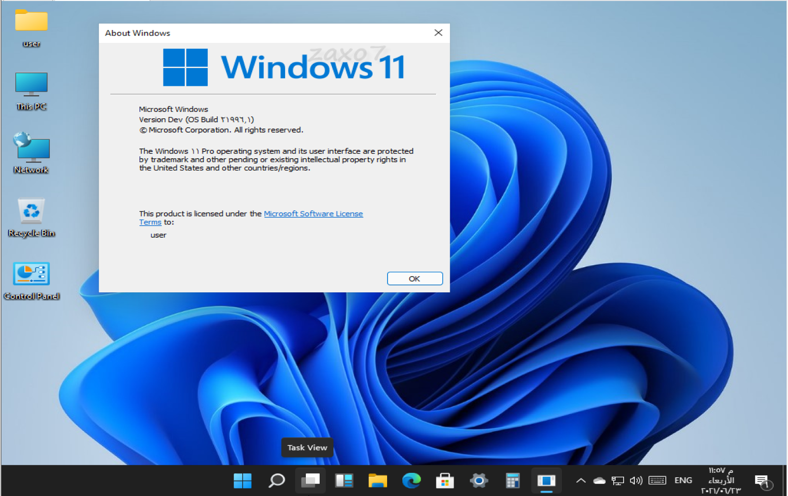Click the OneDrive cloud tray icon
This screenshot has width=788, height=496.
[x=599, y=481]
